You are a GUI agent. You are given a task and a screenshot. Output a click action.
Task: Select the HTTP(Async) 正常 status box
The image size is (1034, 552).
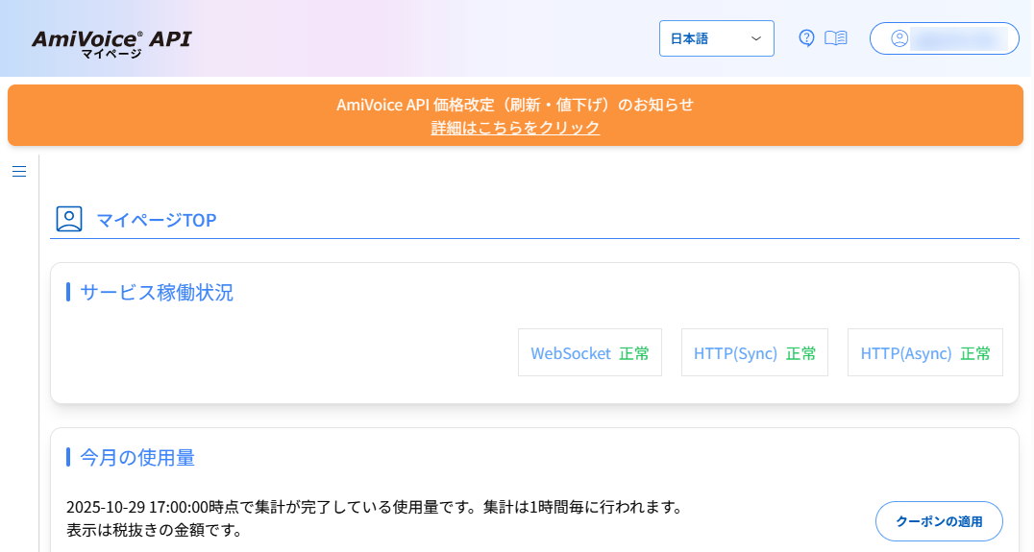click(924, 353)
